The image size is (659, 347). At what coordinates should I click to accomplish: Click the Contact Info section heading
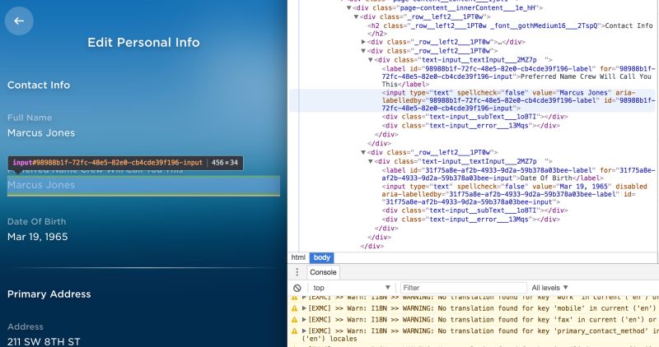(39, 86)
